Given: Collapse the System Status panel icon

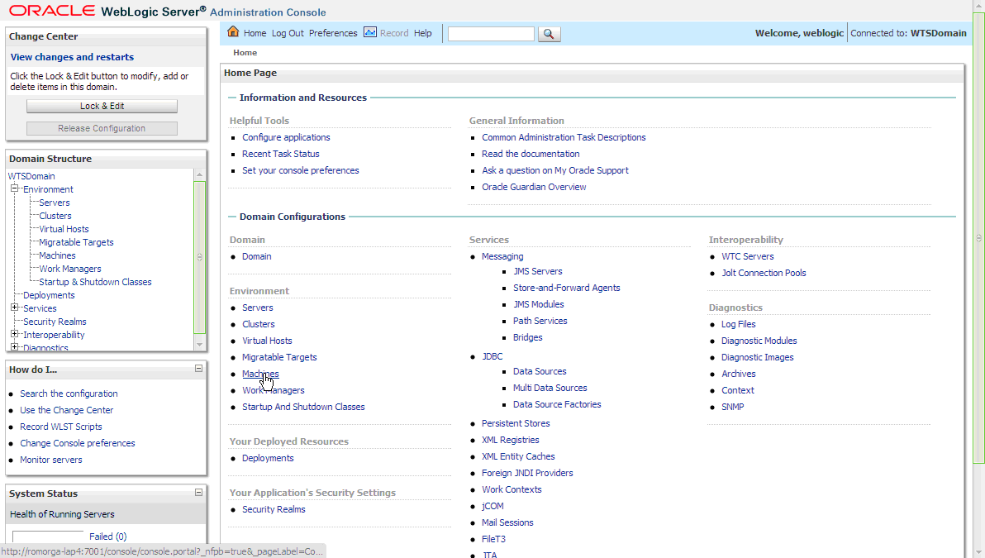Looking at the screenshot, I should (199, 494).
